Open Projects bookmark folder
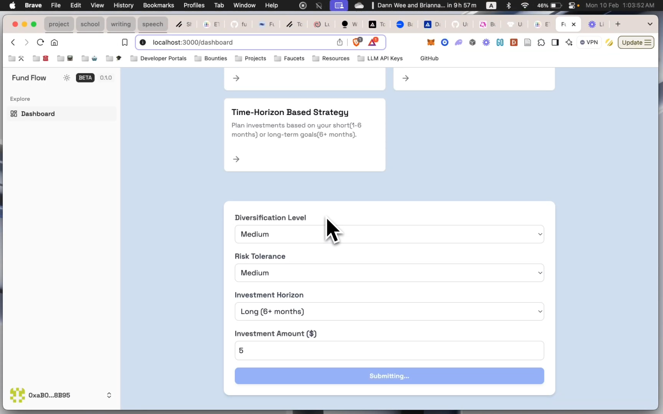 pos(251,58)
